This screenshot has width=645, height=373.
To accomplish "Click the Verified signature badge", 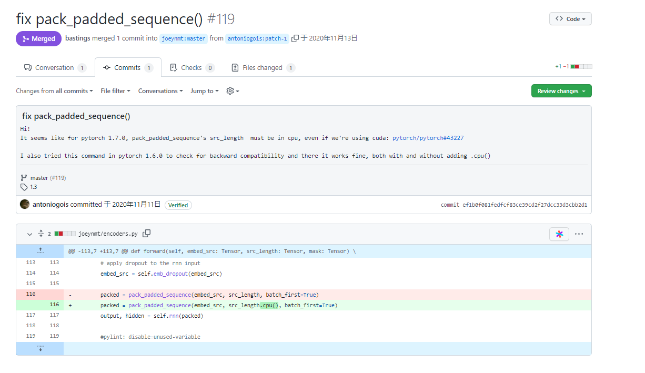I will click(x=178, y=205).
